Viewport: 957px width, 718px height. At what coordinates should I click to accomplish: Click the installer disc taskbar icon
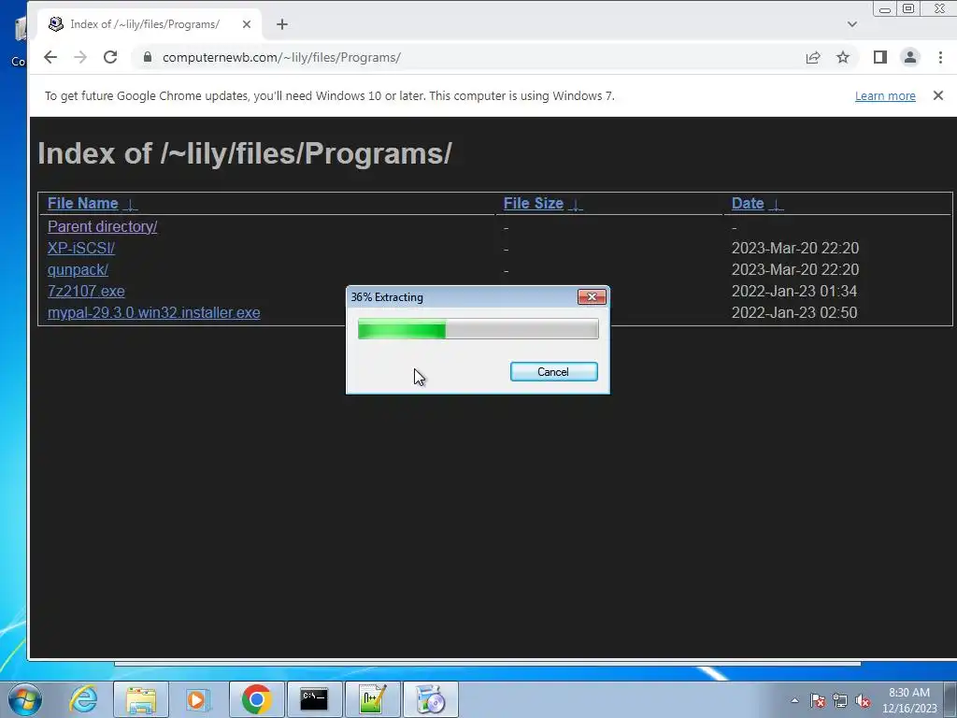[430, 699]
